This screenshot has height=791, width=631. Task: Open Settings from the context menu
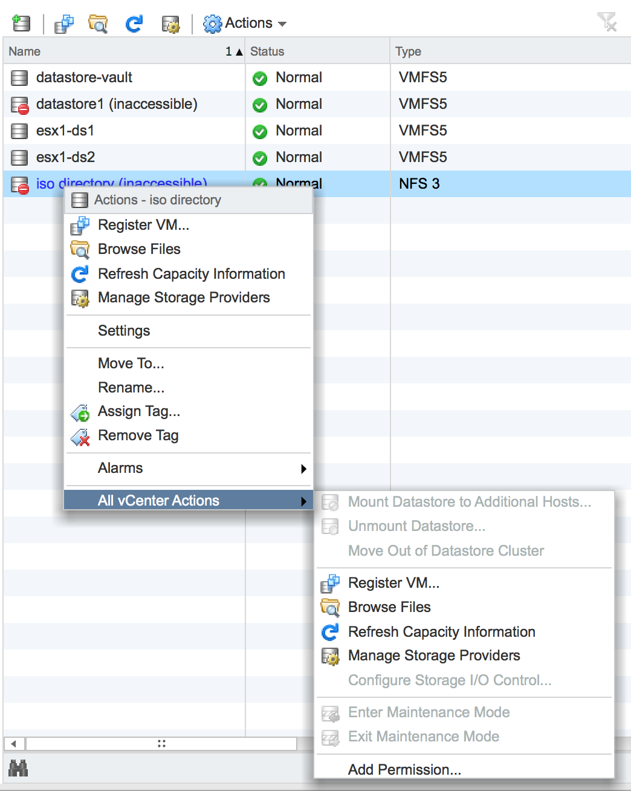189,331
